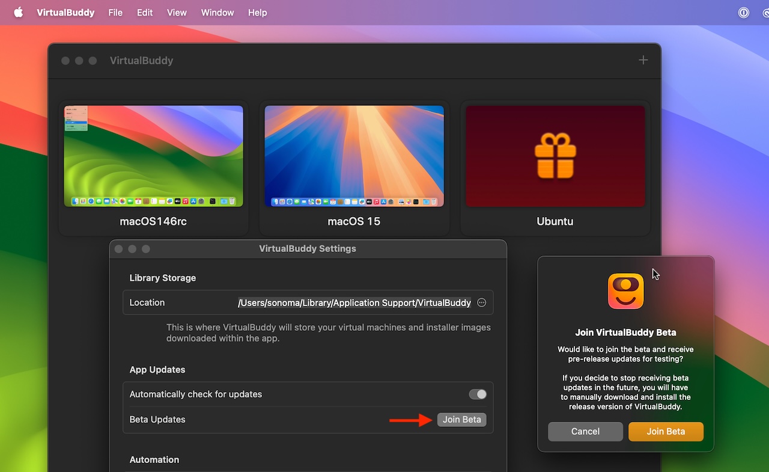Close the VirtualBuddy Settings window
The height and width of the screenshot is (472, 769).
point(118,249)
